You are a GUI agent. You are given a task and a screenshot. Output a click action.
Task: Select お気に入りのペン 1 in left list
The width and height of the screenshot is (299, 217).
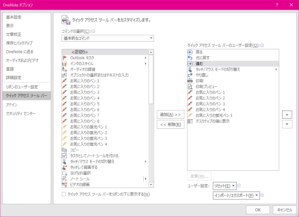click(x=105, y=81)
